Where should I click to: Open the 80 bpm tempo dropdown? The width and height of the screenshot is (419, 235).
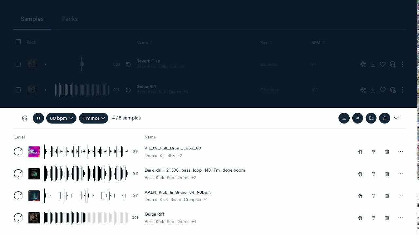(61, 118)
